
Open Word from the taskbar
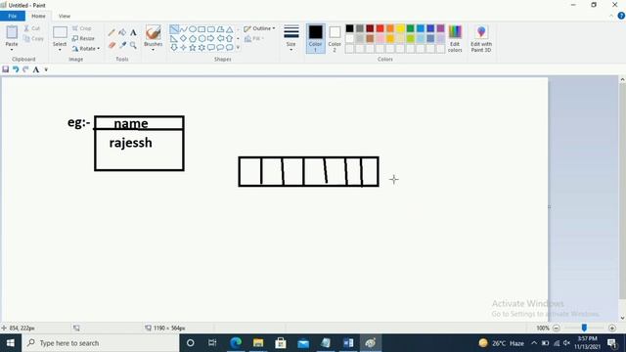(348, 343)
